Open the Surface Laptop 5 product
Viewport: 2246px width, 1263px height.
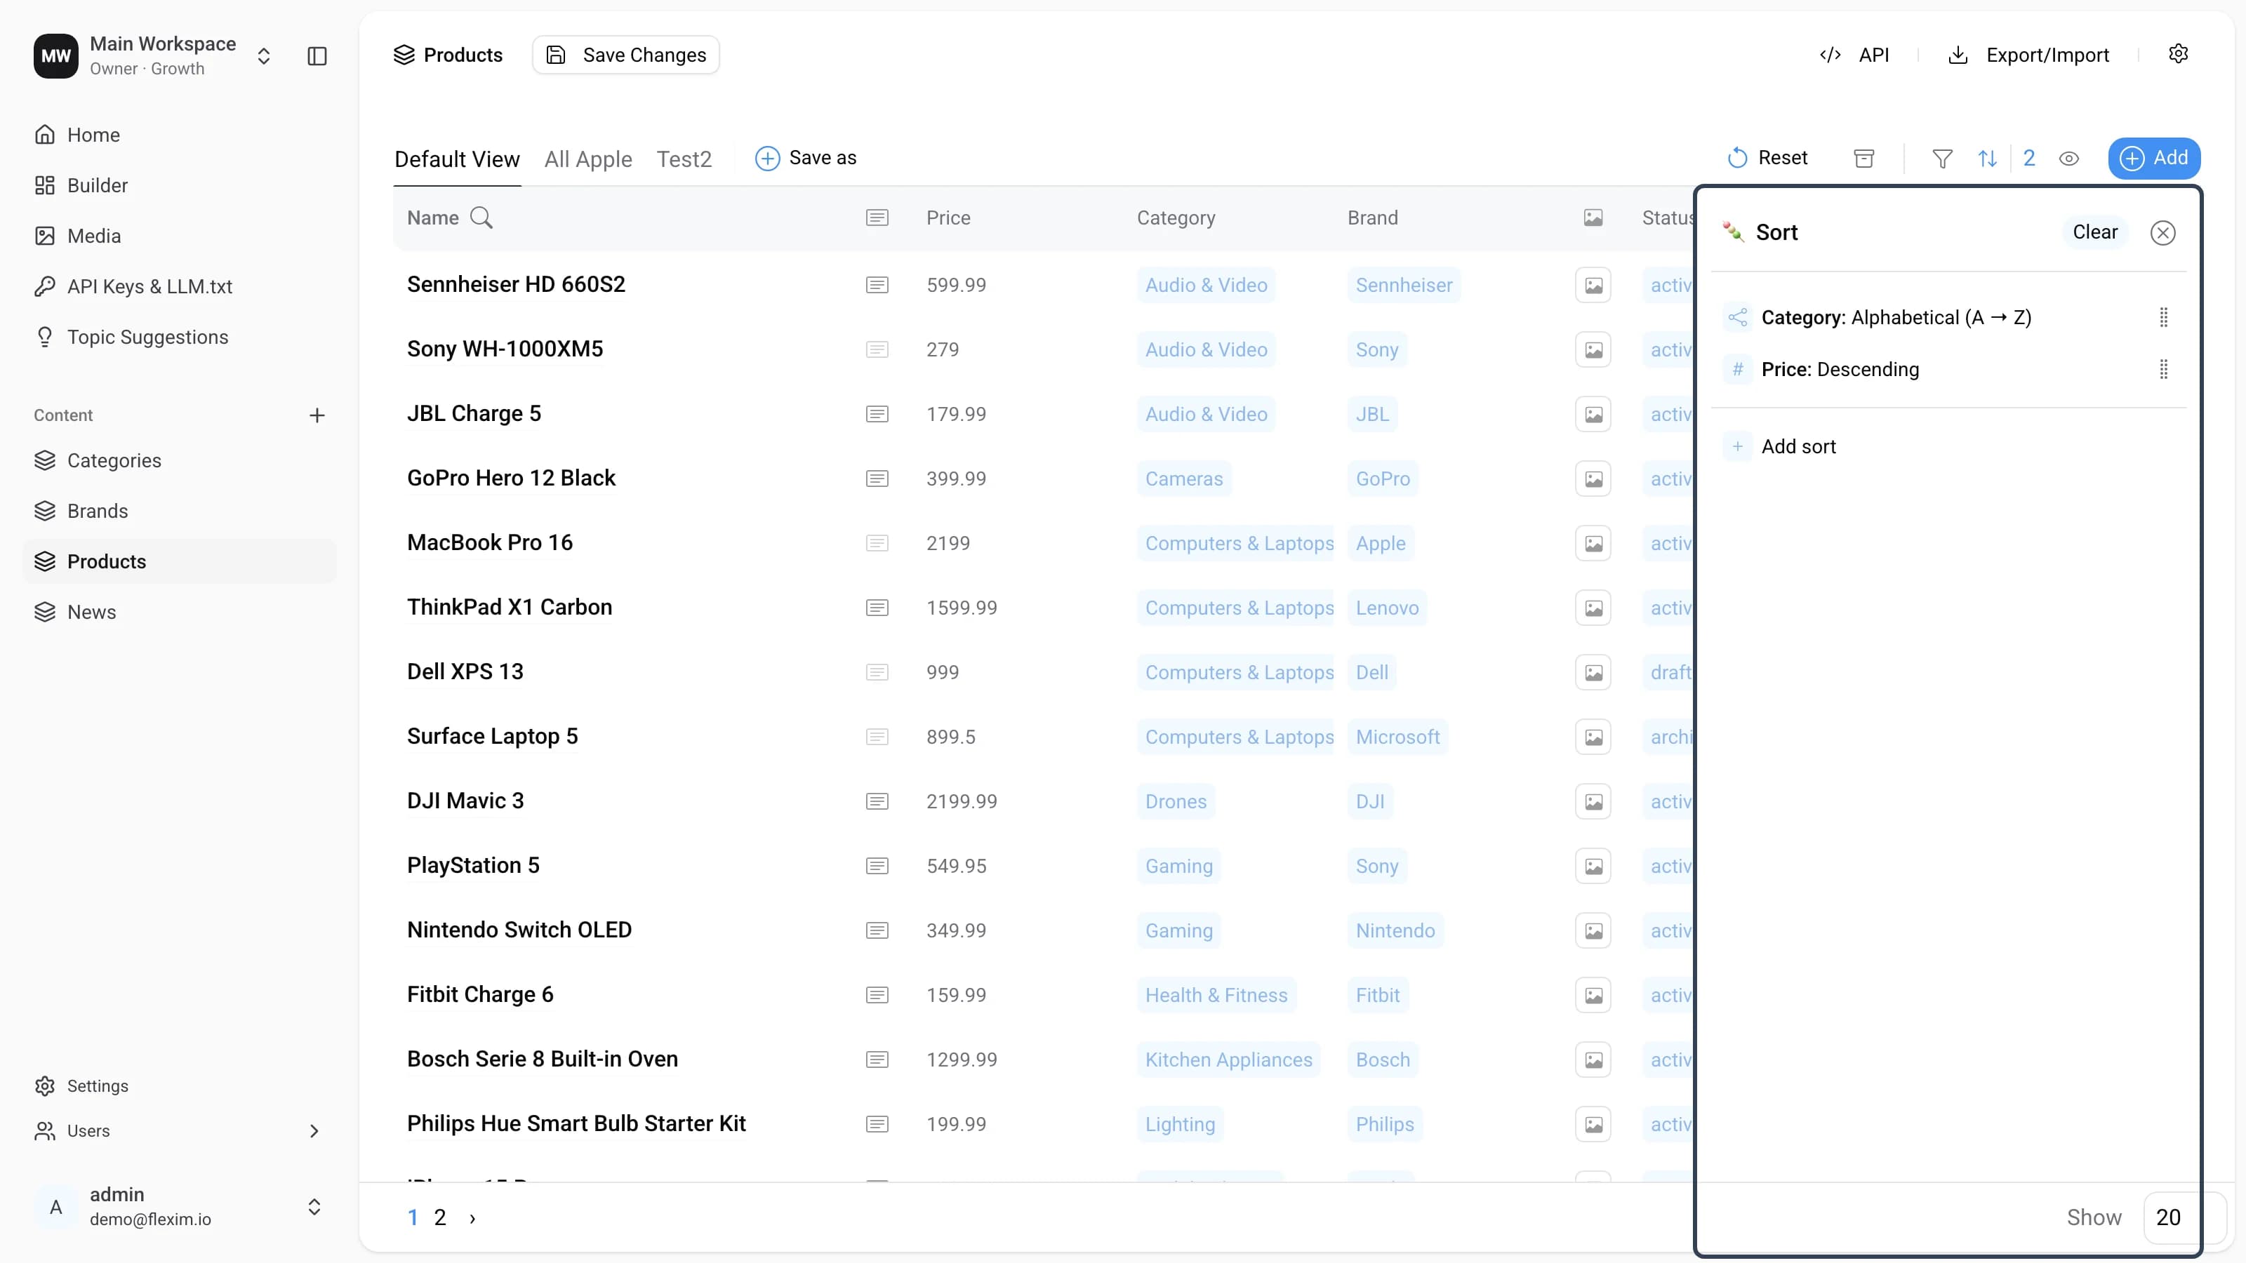click(x=493, y=735)
